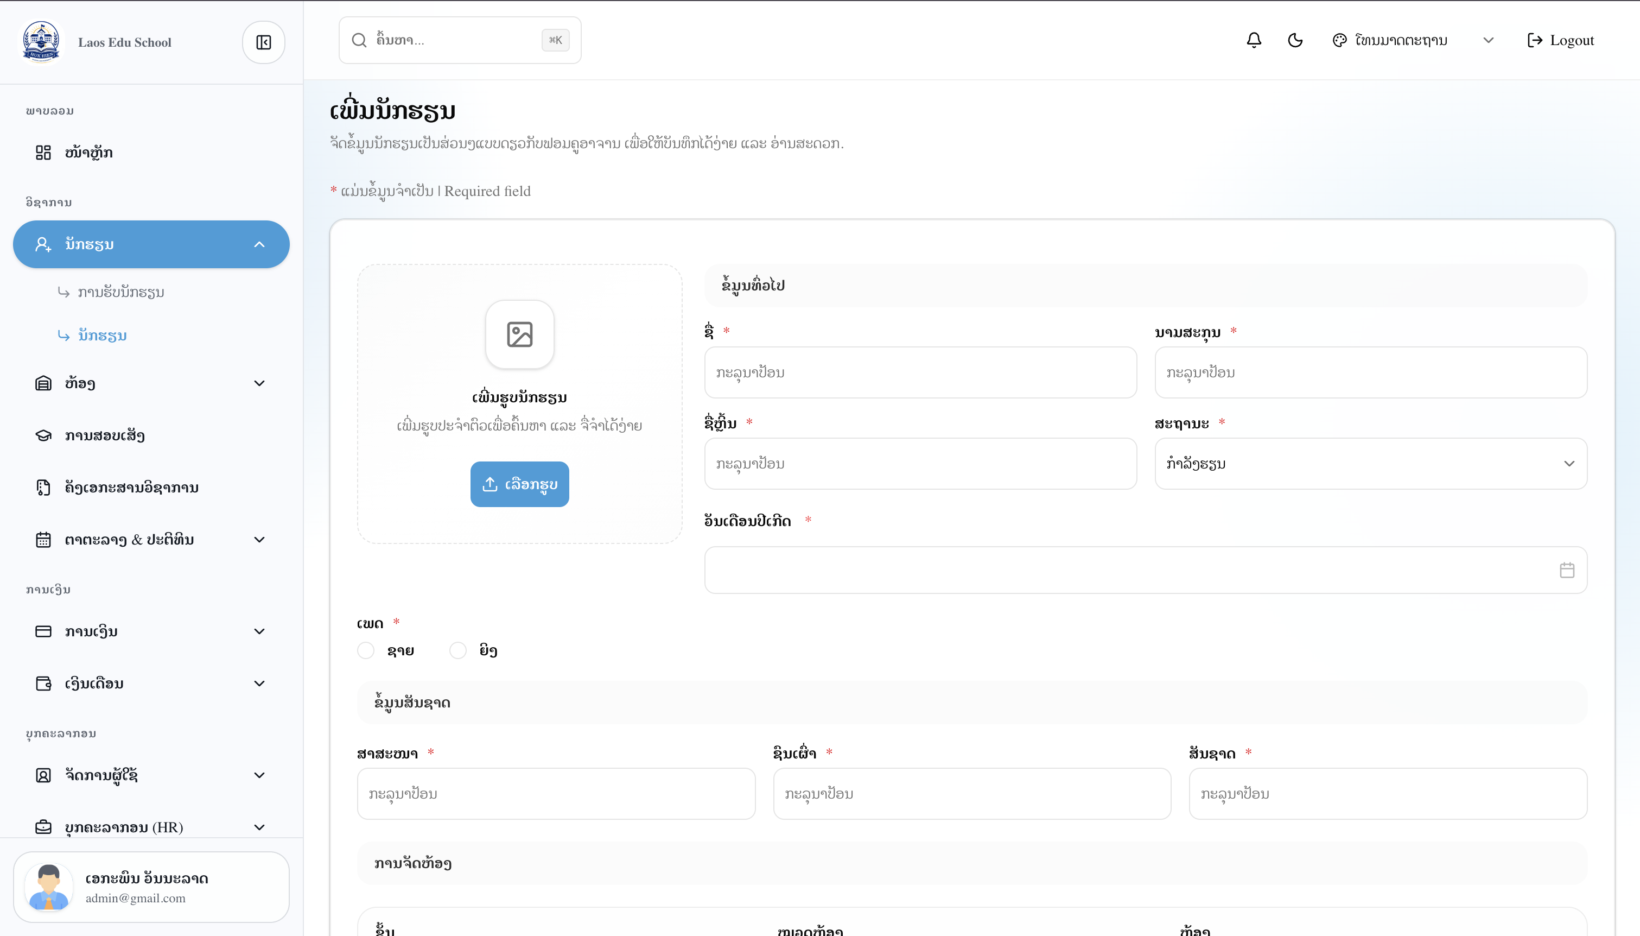The width and height of the screenshot is (1640, 936).
Task: Open ການຮັບນັກຮຽນ submenu item
Action: (x=121, y=292)
